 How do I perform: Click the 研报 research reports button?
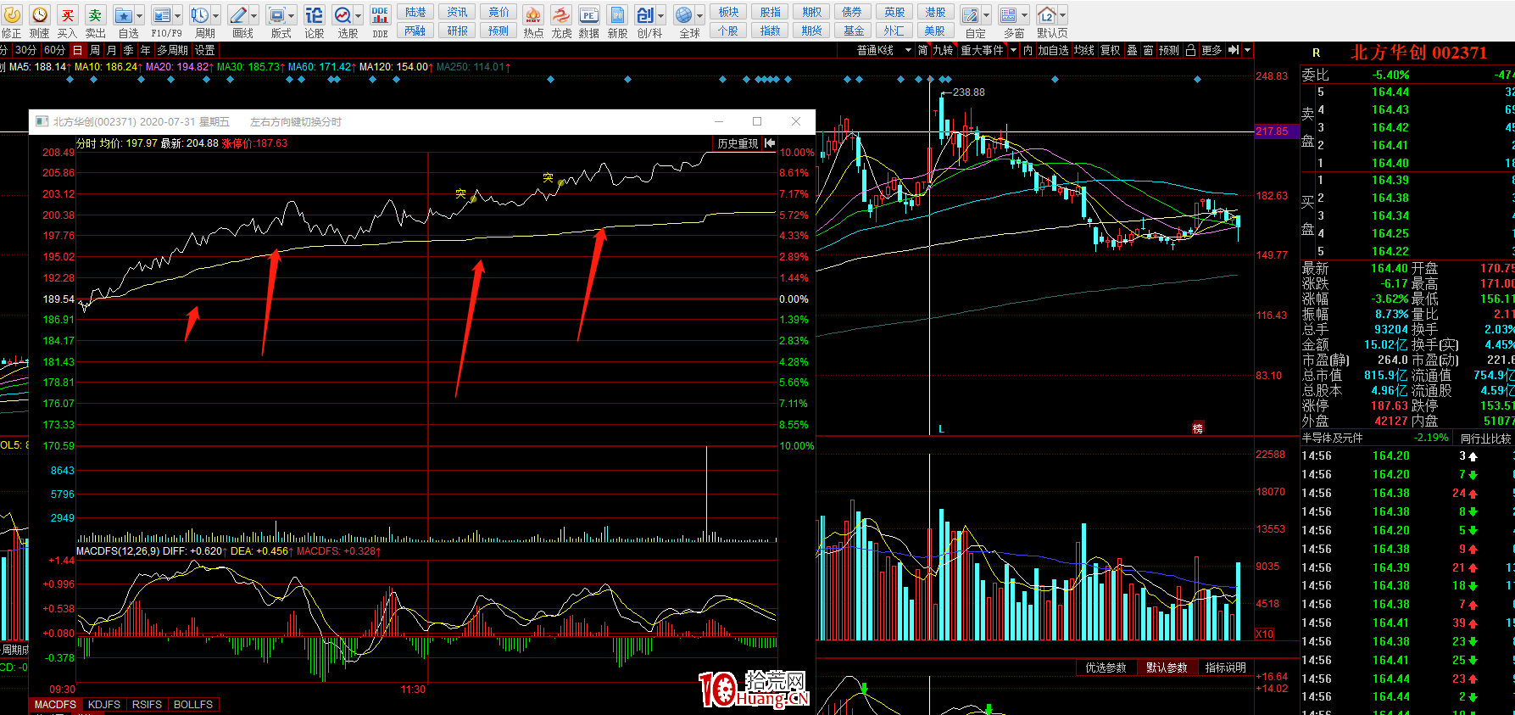(x=457, y=31)
